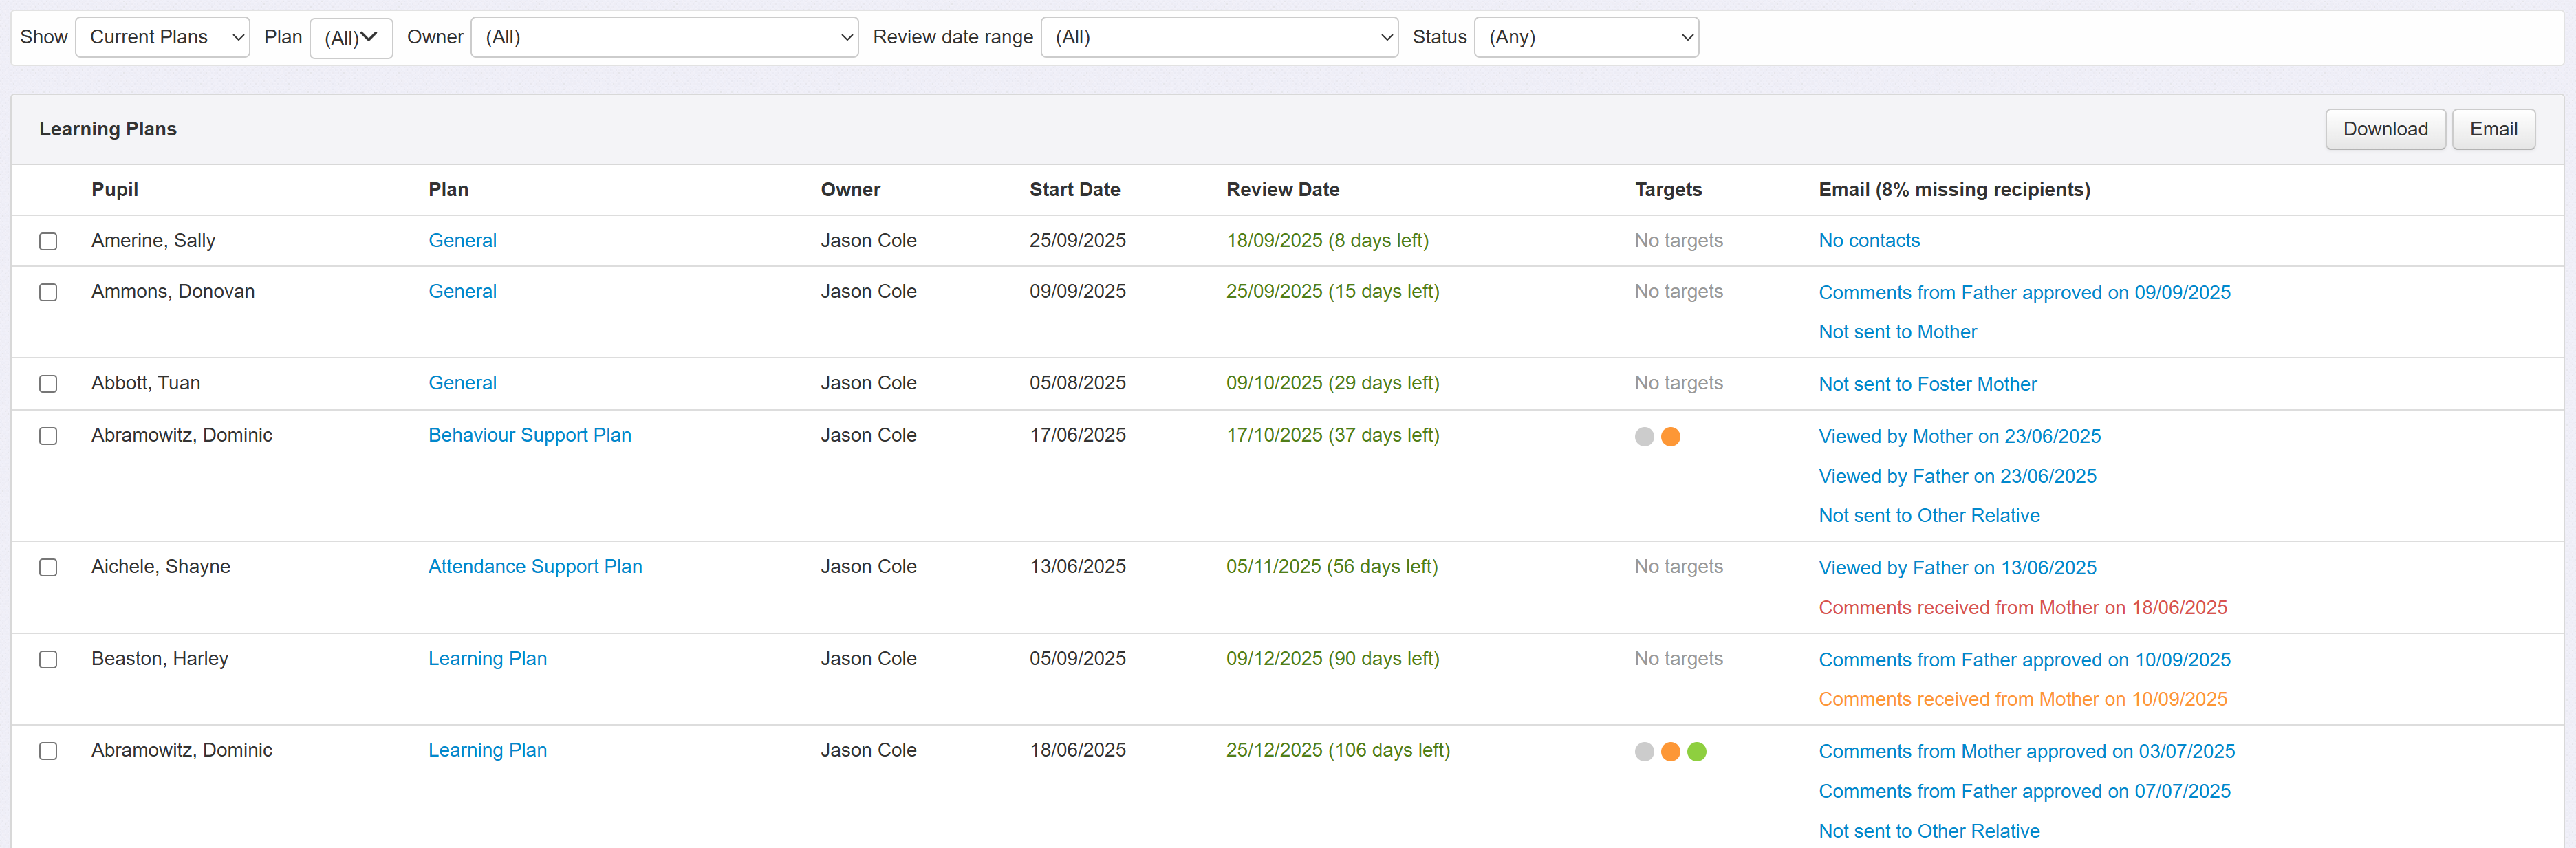Screen dimensions: 2576x848
Task: Tick the checkbox for Aichele, Shayne
Action: [x=48, y=568]
